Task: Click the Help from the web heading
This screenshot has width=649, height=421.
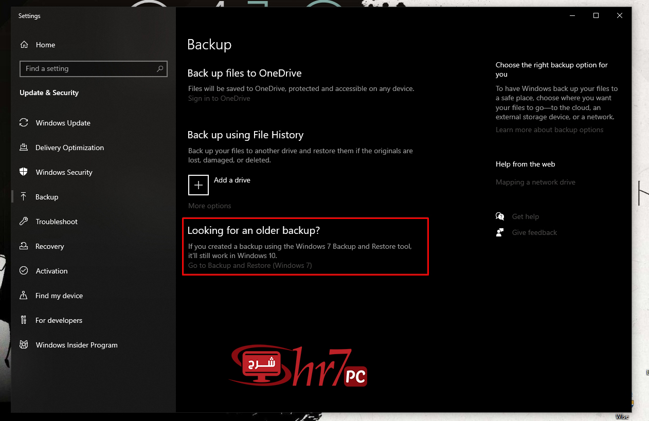Action: click(525, 164)
